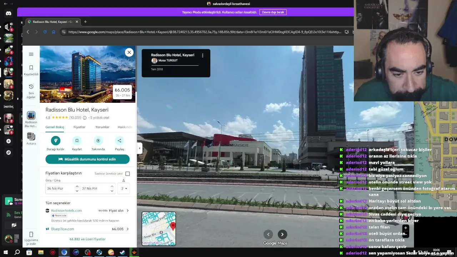Open the street view three-dot menu
Viewport: 457px width, 257px height.
coord(202,55)
